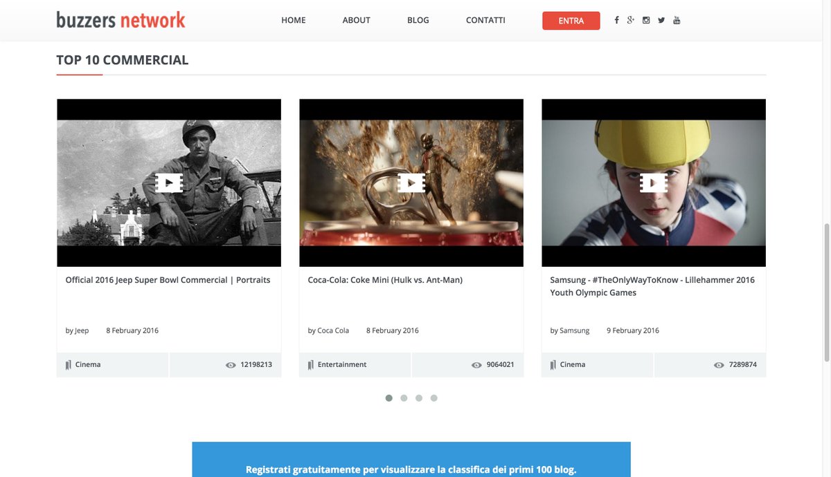831x477 pixels.
Task: Click the view count 7289874
Action: [x=743, y=364]
